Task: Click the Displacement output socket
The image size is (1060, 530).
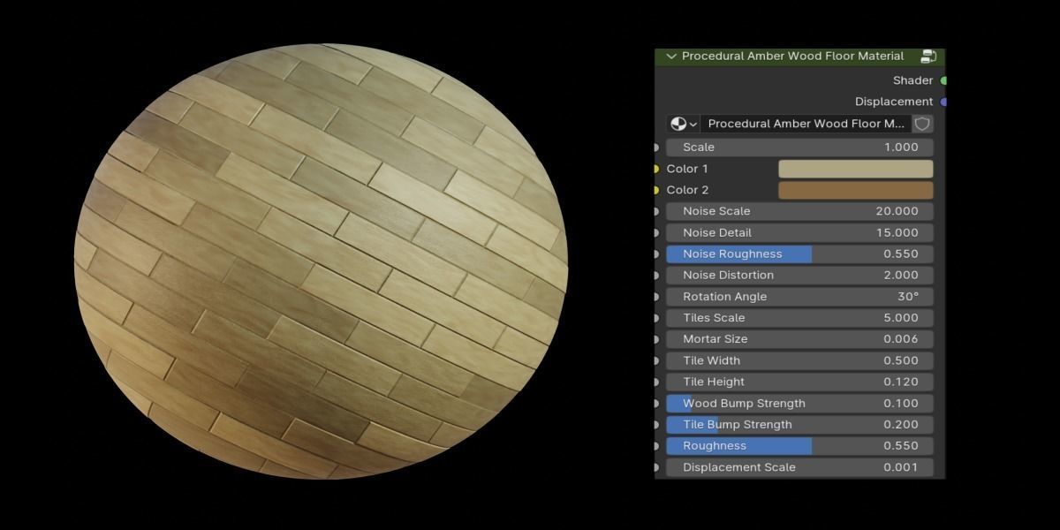Action: pyautogui.click(x=943, y=102)
